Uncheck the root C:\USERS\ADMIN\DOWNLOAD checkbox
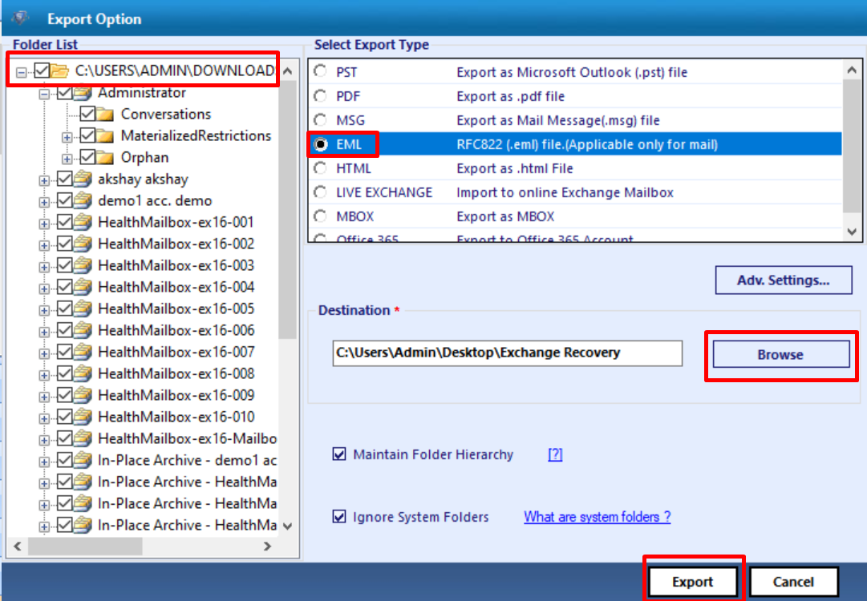 pyautogui.click(x=42, y=71)
